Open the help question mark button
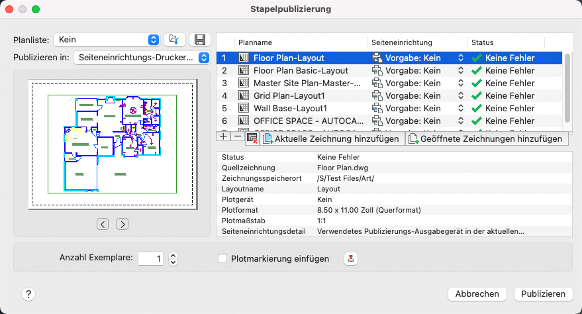Viewport: 582px width, 314px height. (28, 294)
